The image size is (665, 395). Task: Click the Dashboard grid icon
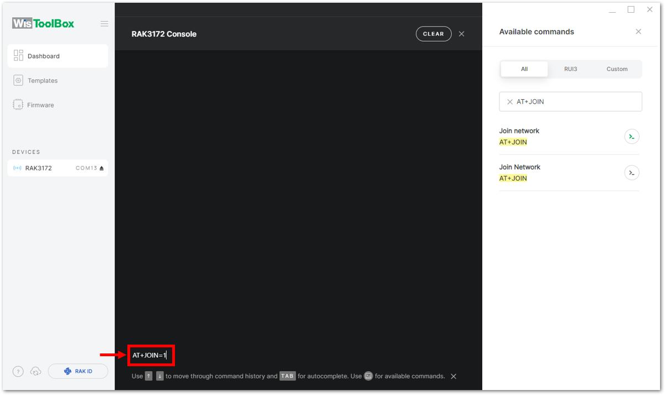tap(18, 56)
